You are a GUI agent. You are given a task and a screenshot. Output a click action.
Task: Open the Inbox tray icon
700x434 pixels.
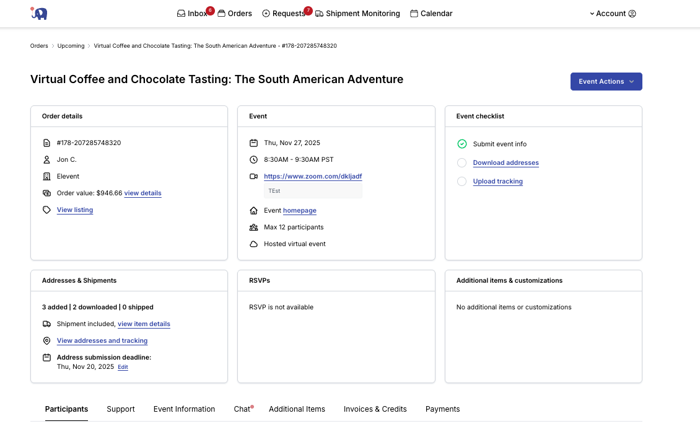pyautogui.click(x=181, y=14)
